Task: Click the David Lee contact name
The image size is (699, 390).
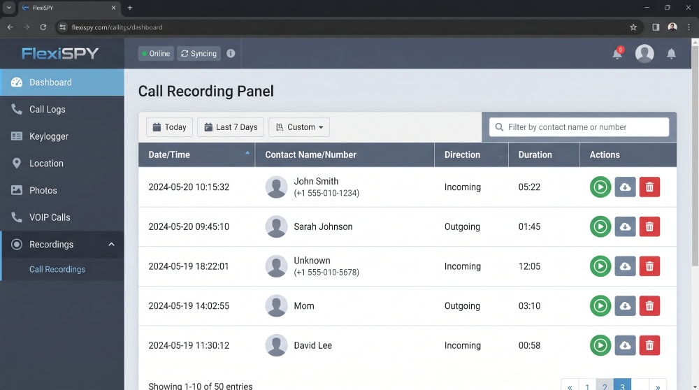Action: pos(313,345)
